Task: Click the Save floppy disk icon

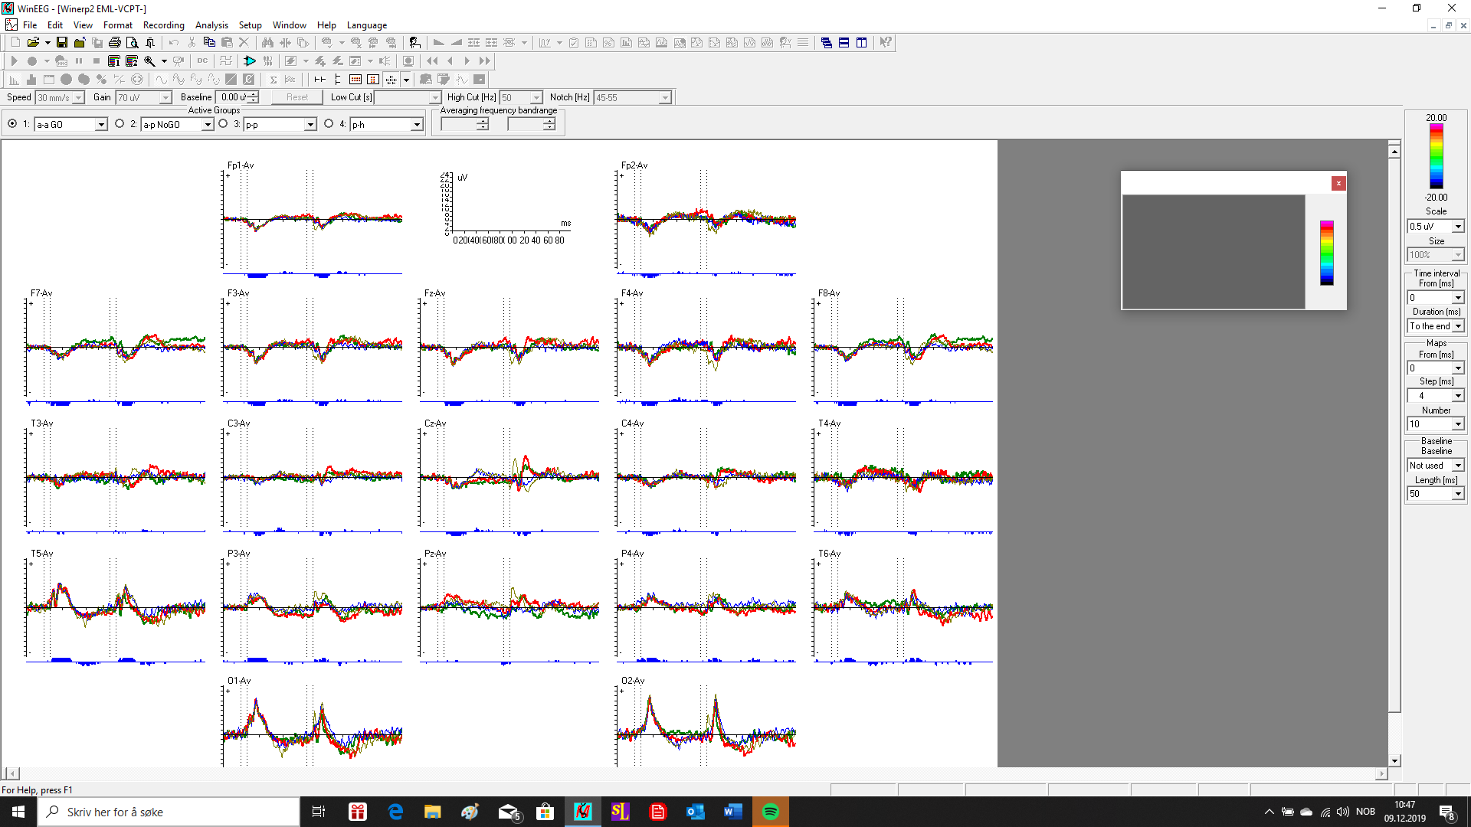Action: click(62, 43)
